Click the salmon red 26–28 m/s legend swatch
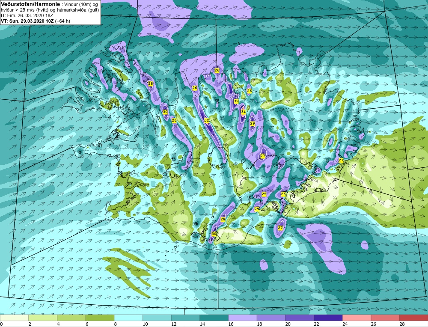Screen dimensions: 428x327 tap(385, 318)
